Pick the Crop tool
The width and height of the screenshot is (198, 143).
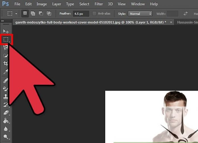point(6,63)
